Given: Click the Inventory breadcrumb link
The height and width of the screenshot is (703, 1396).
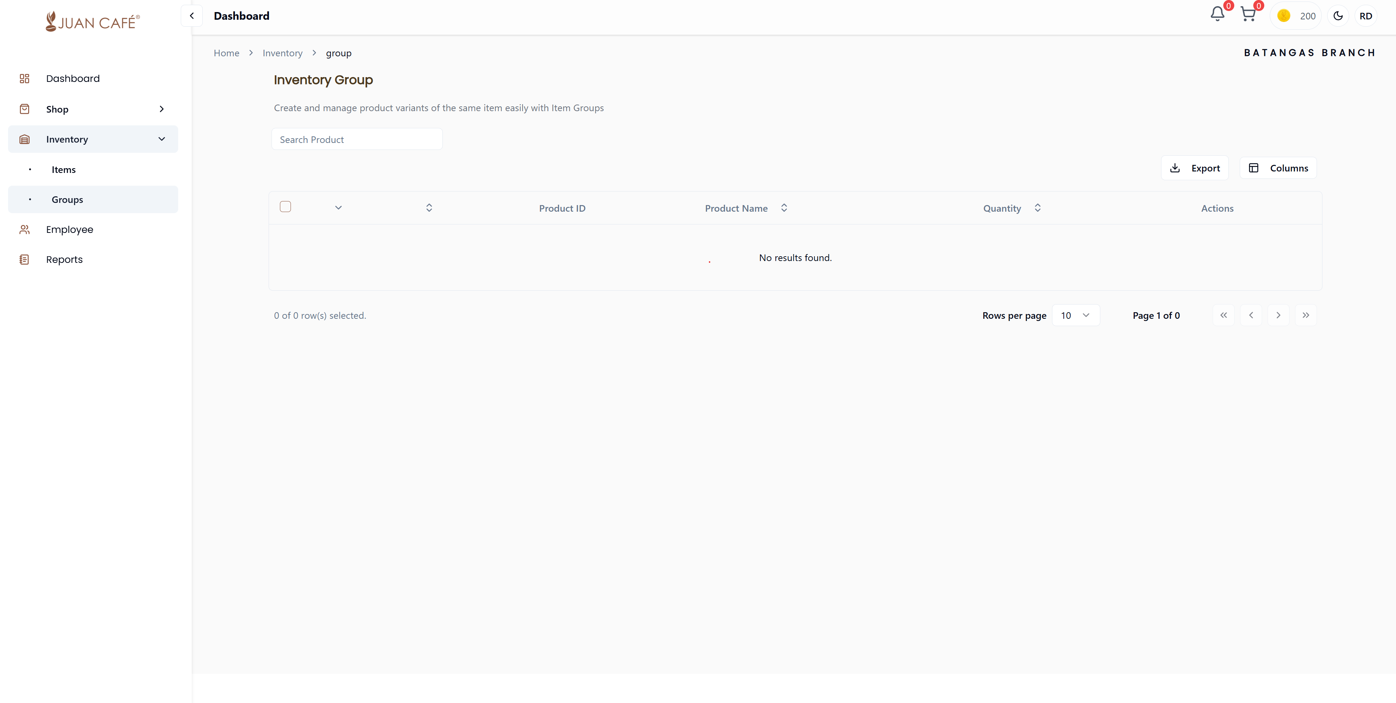Looking at the screenshot, I should click(x=282, y=53).
